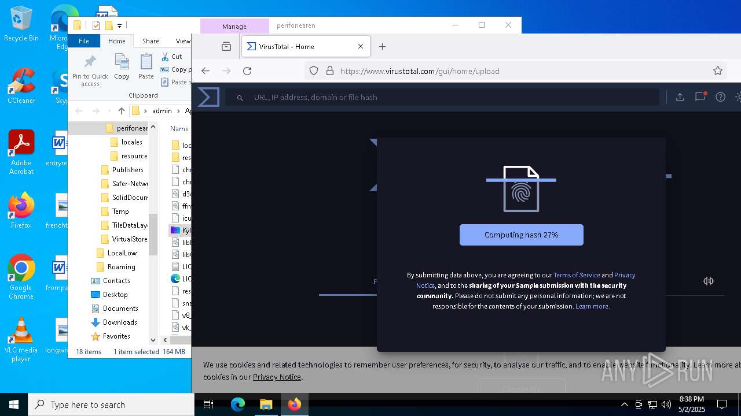
Task: Click the Up arrow in Explorer navigation
Action: click(121, 111)
